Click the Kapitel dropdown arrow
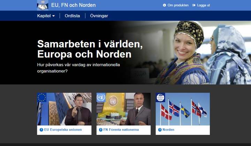This screenshot has height=146, width=251. point(53,16)
